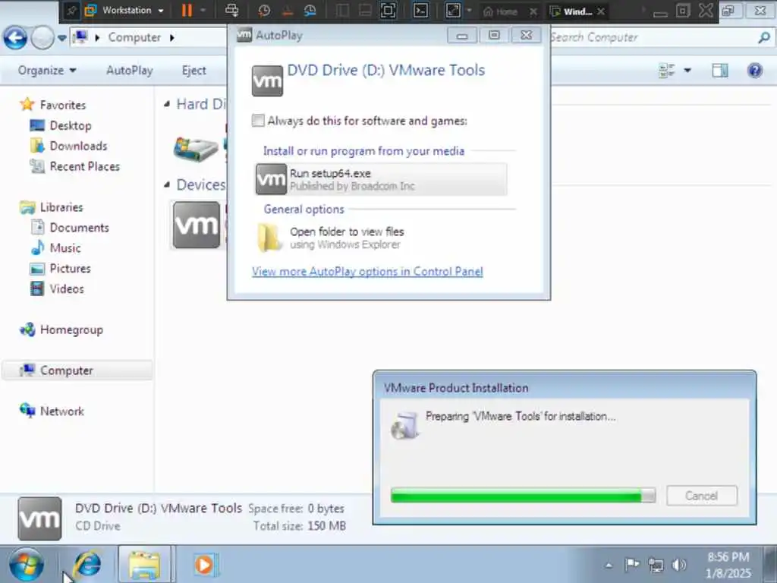Screen dimensions: 777x583
Task: Collapse the Hard Disk Drives group
Action: (167, 104)
